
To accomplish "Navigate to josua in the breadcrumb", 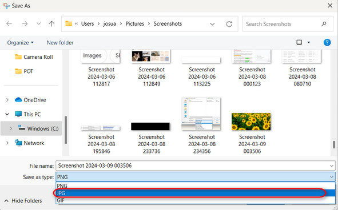I will 109,24.
